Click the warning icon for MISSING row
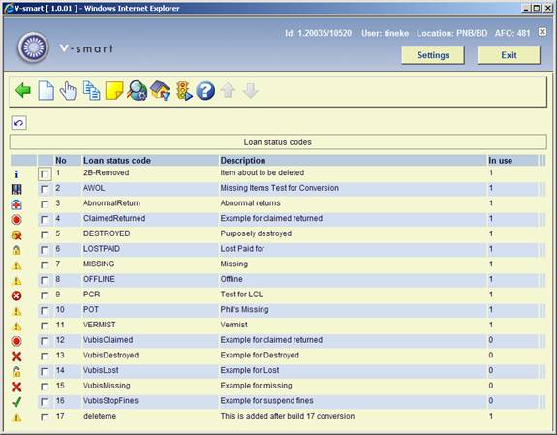The image size is (557, 435). [16, 265]
